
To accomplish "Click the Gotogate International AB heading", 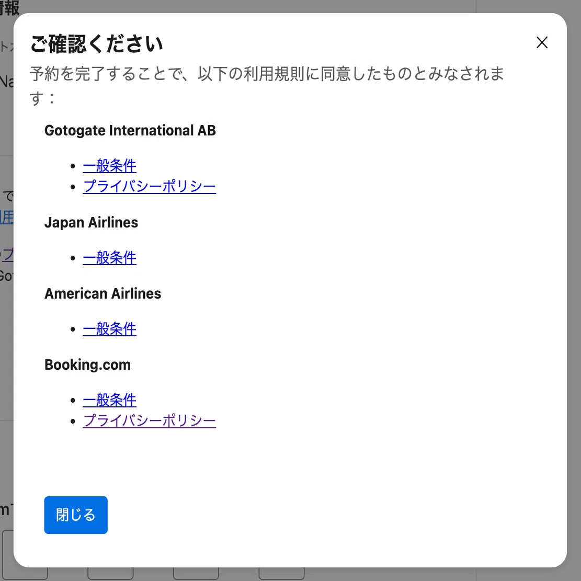I will tap(130, 130).
